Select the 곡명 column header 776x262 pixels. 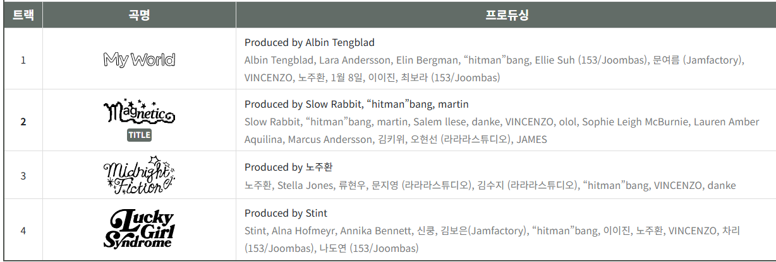139,15
